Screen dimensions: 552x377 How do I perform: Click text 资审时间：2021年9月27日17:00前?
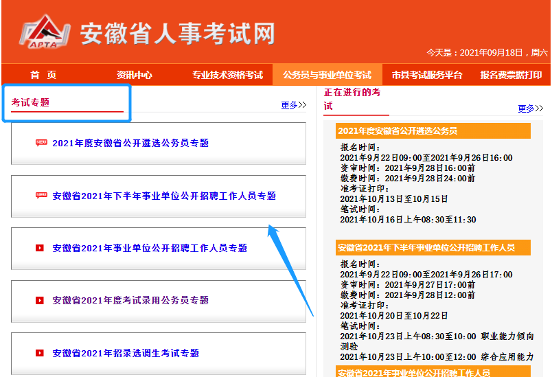point(408,285)
